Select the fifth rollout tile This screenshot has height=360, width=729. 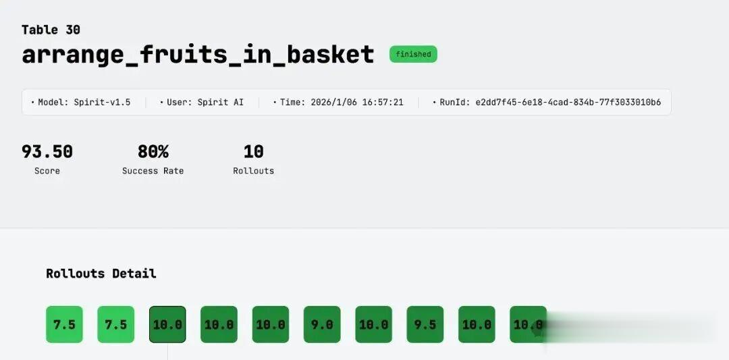(x=271, y=324)
